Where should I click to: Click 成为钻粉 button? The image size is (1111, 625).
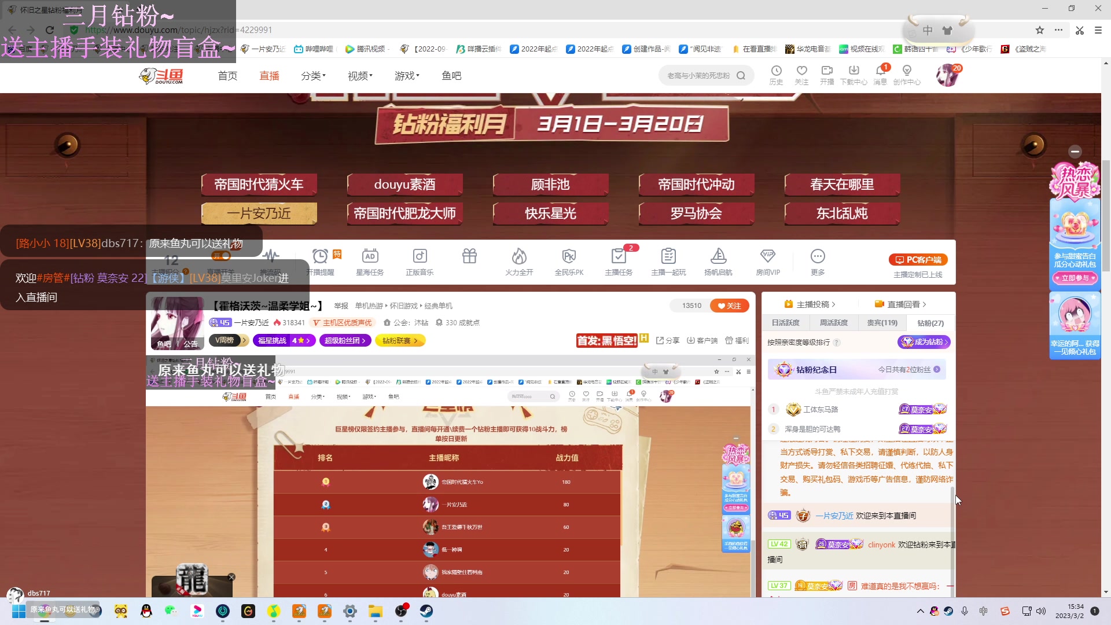coord(924,342)
